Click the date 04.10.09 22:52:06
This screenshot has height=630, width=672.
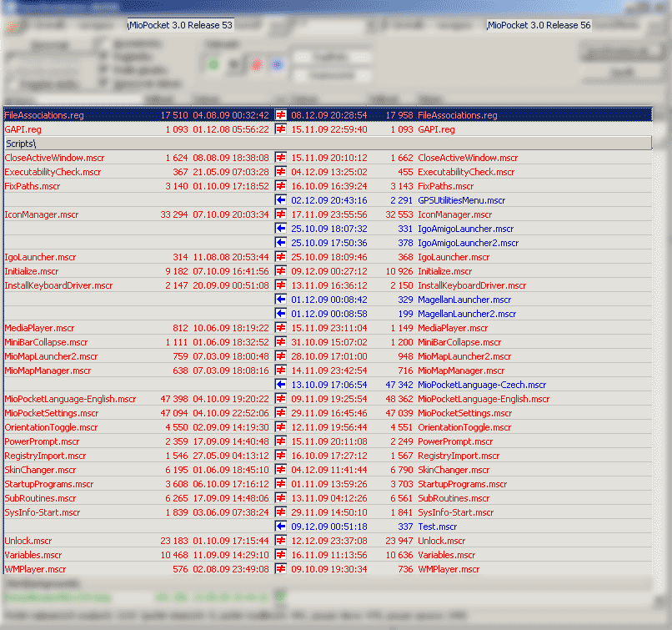click(x=231, y=413)
